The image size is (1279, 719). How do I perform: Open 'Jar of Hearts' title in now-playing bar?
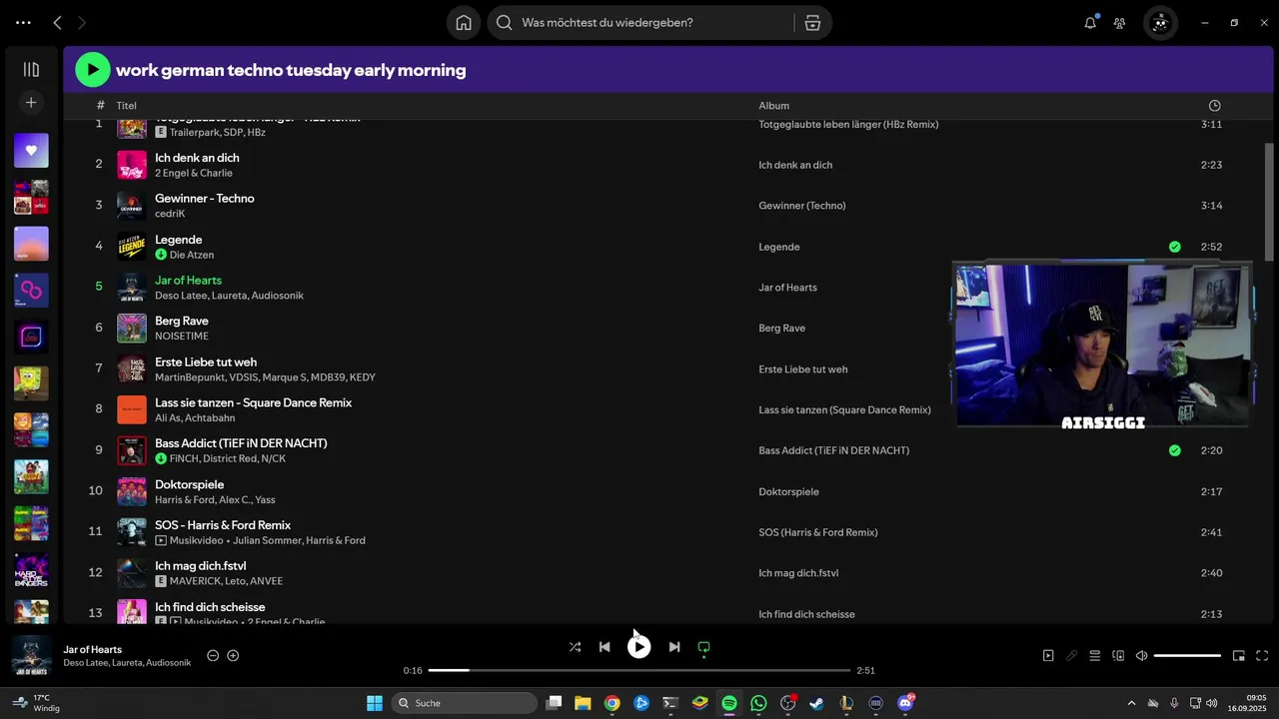tap(93, 649)
